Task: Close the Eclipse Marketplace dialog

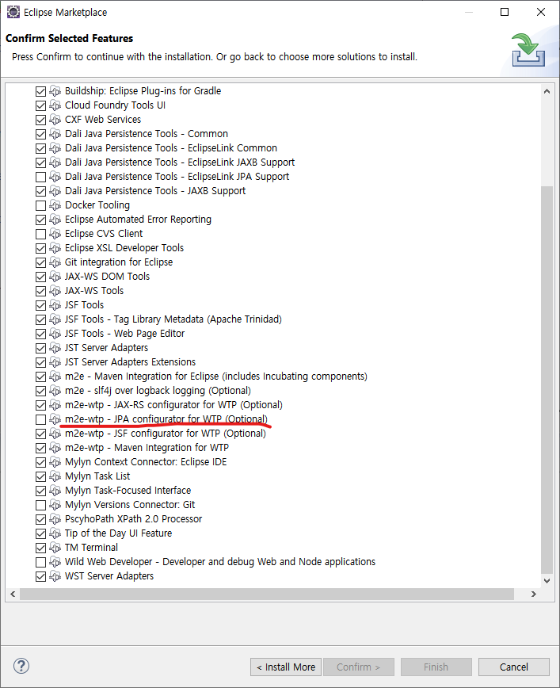Action: [x=541, y=12]
